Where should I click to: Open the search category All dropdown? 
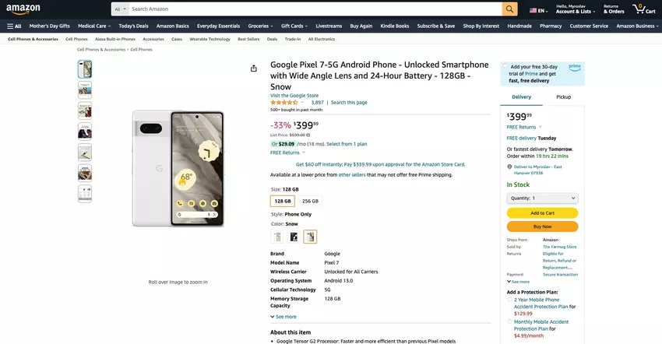click(x=119, y=9)
